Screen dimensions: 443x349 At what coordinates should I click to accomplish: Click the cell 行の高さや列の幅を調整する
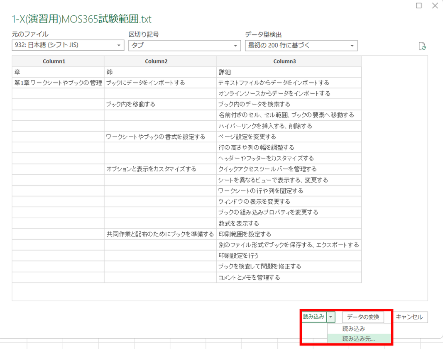click(x=289, y=147)
